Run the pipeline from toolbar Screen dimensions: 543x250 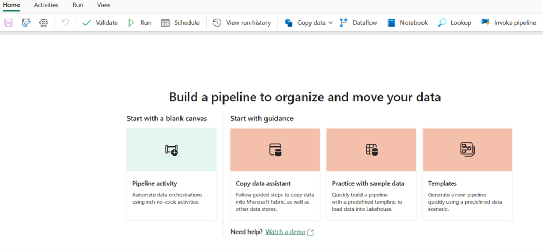click(x=140, y=23)
